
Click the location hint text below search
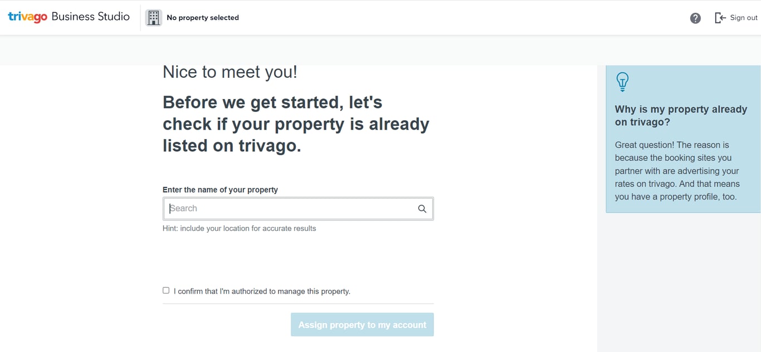(x=239, y=229)
